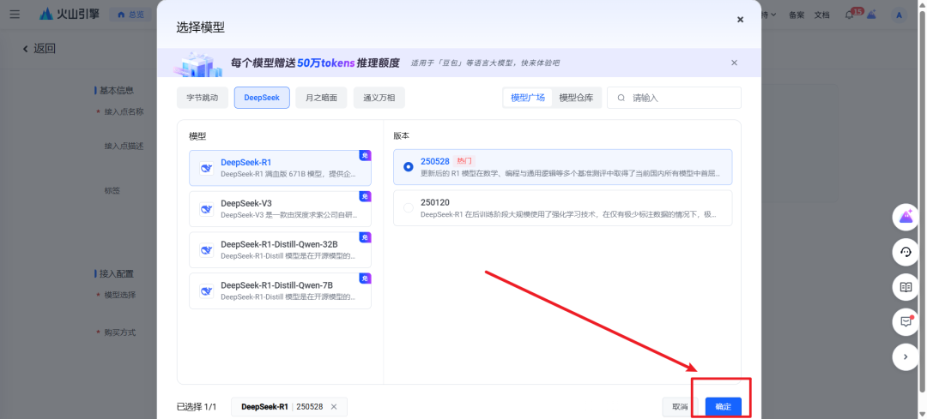Open the 文档 link in header
927x419 pixels.
click(x=821, y=15)
